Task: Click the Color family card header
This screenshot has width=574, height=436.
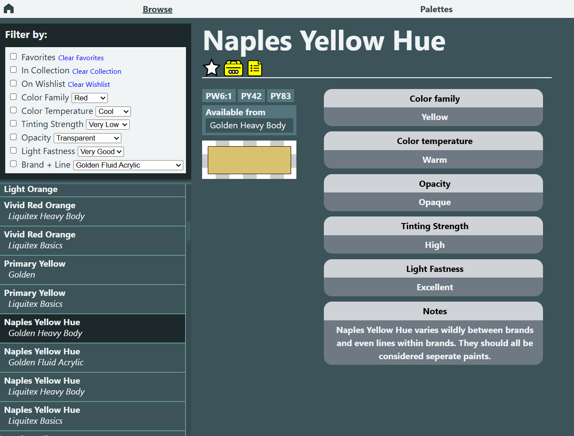Action: pyautogui.click(x=433, y=99)
